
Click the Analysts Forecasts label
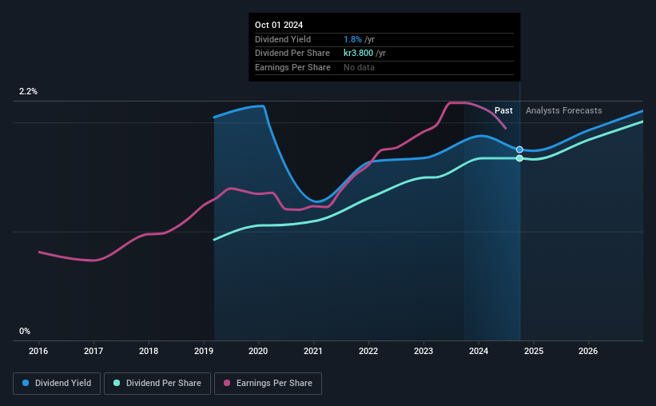563,110
